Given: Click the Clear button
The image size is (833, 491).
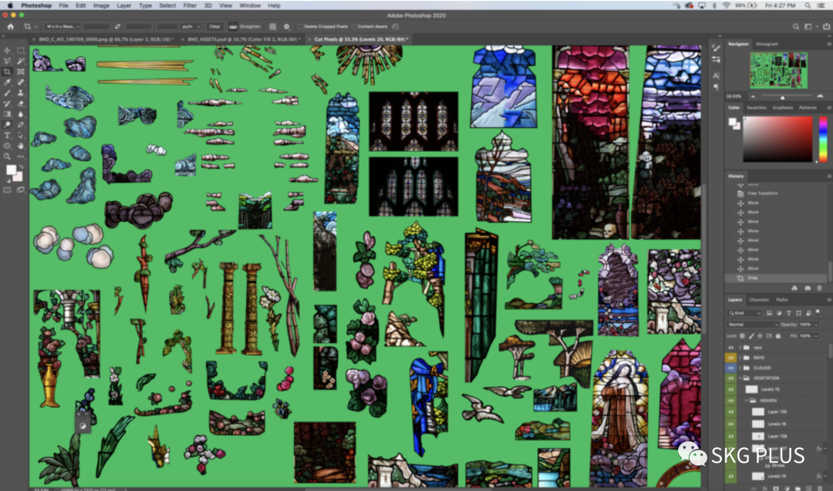Looking at the screenshot, I should point(214,26).
